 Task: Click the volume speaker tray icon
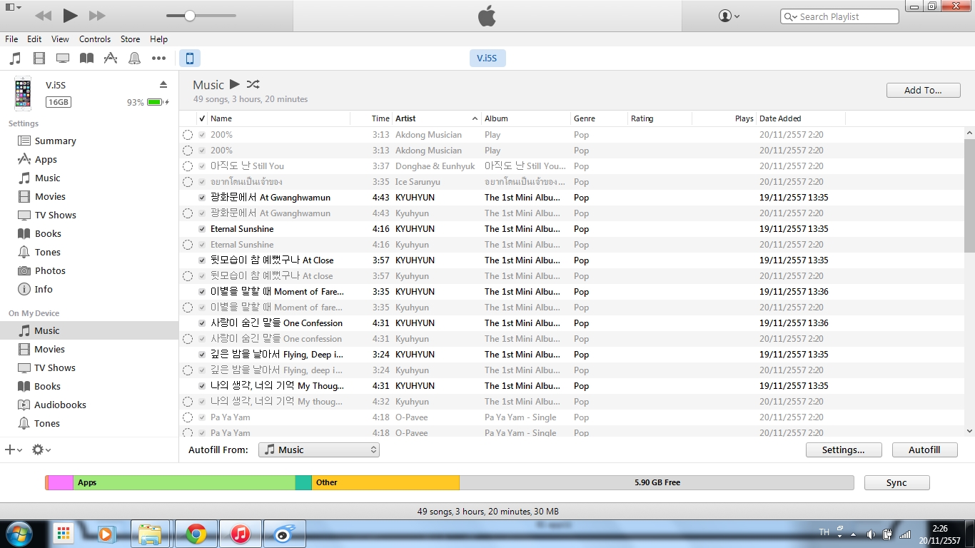871,534
